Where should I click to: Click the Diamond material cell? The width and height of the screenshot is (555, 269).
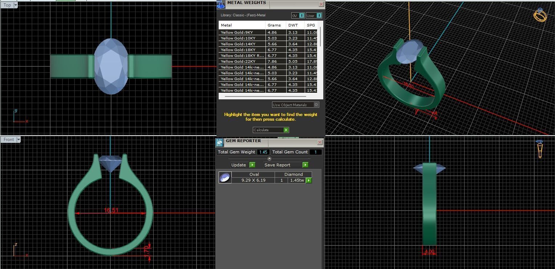(293, 174)
